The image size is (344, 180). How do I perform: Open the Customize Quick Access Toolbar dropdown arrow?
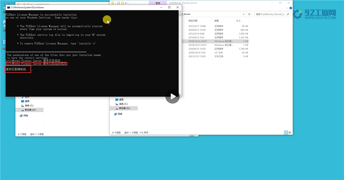pos(126,3)
